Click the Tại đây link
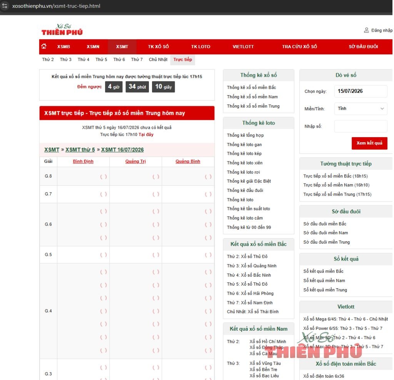Viewport: 394px width, 380px height. (146, 135)
